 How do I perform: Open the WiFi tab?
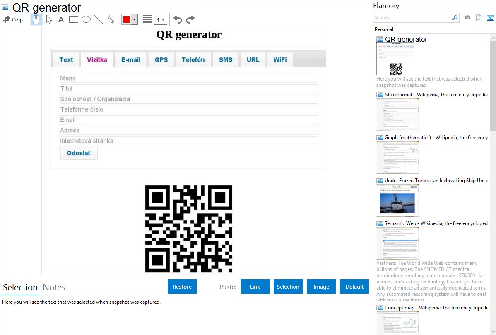tap(280, 59)
